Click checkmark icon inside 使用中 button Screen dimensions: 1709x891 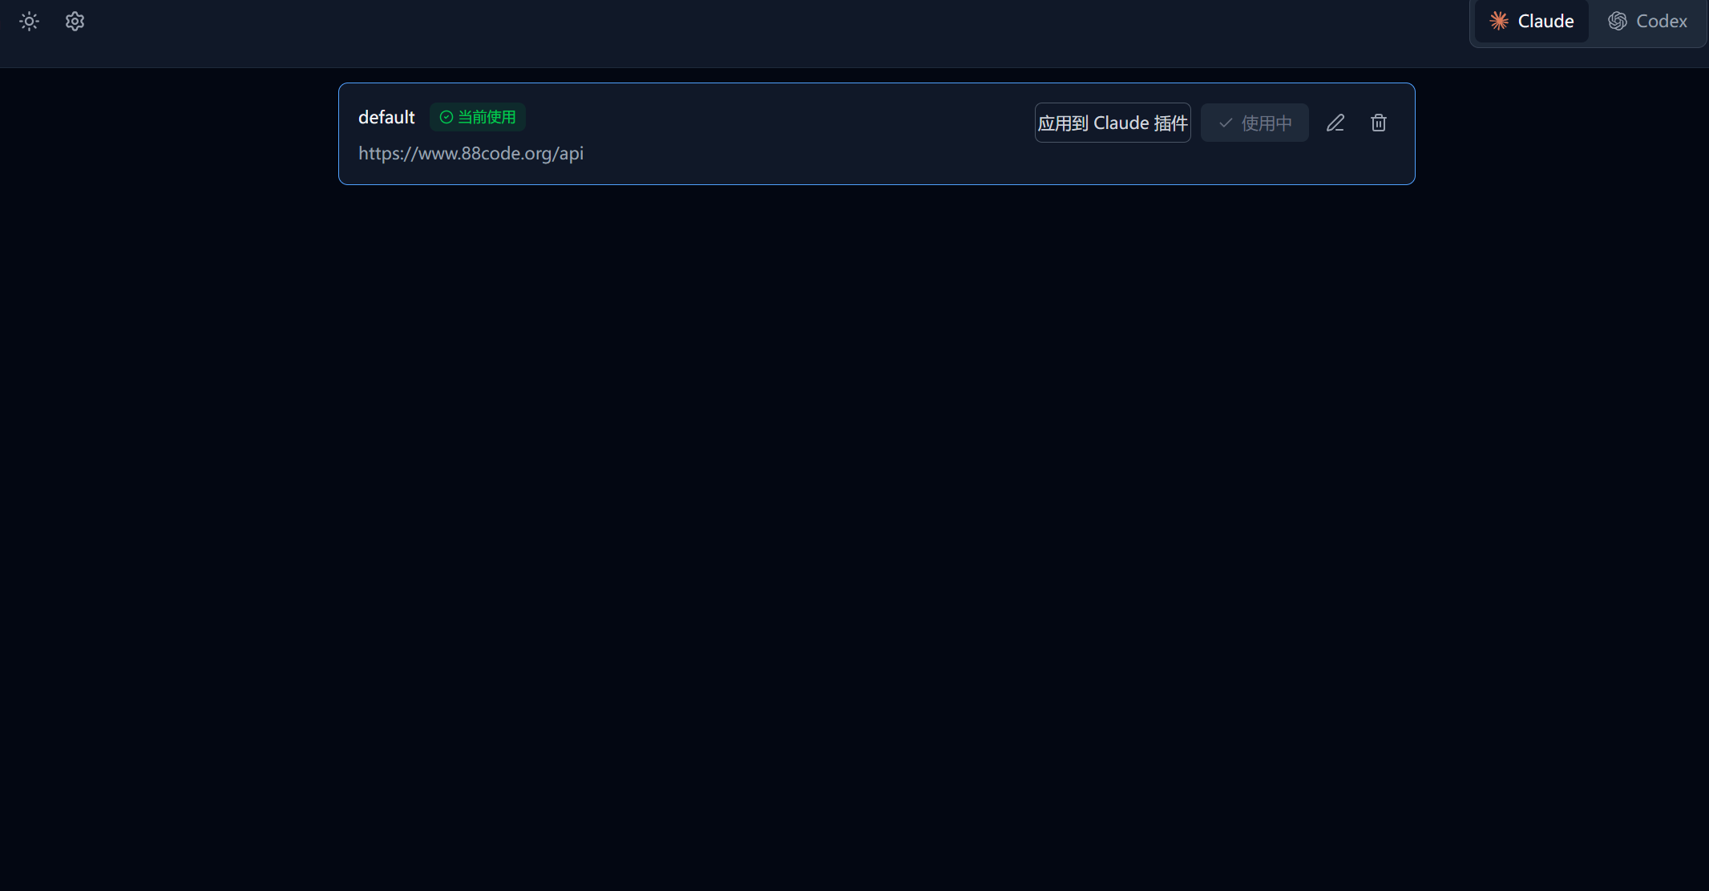1226,123
